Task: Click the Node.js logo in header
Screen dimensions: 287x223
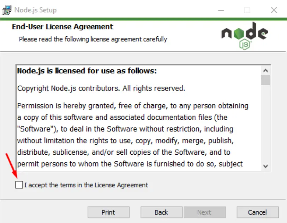Action: click(245, 36)
